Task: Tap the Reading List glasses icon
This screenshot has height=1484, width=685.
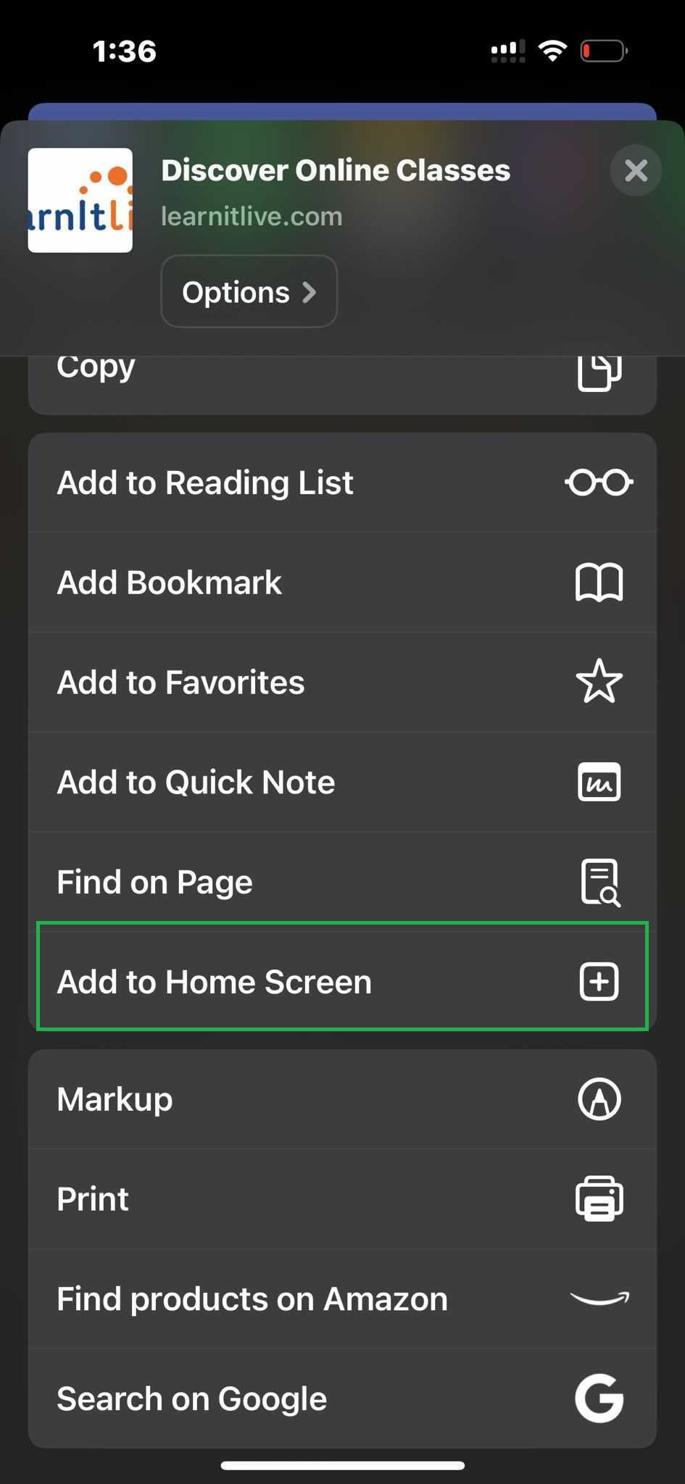Action: coord(599,483)
